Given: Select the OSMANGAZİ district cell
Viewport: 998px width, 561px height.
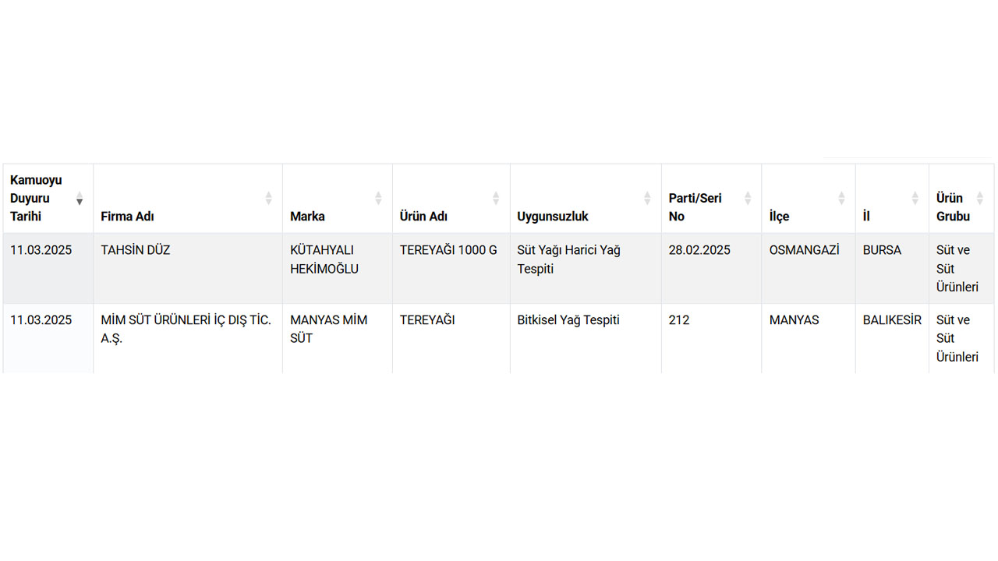Looking at the screenshot, I should 809,268.
